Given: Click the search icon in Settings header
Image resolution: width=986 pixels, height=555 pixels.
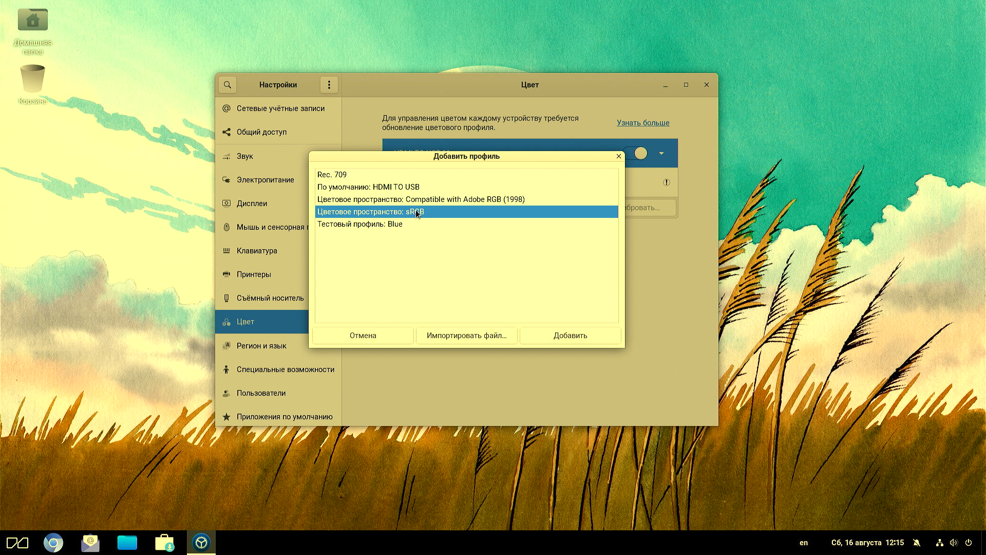Looking at the screenshot, I should [x=227, y=85].
